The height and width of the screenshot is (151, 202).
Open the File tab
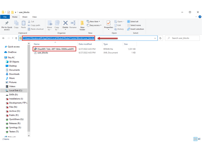pyautogui.click(x=5, y=17)
